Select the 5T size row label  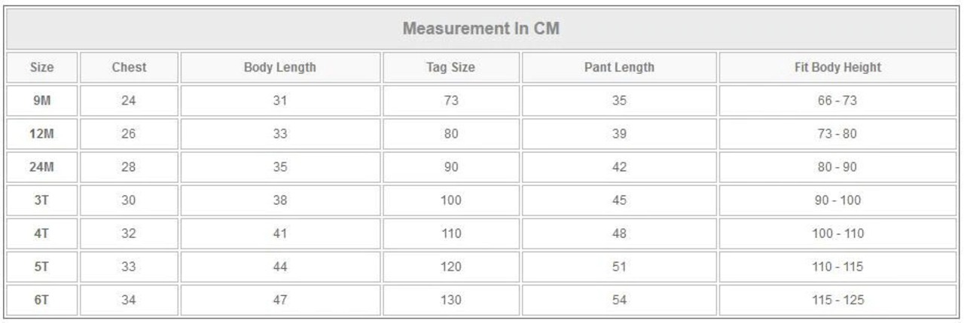pos(41,267)
